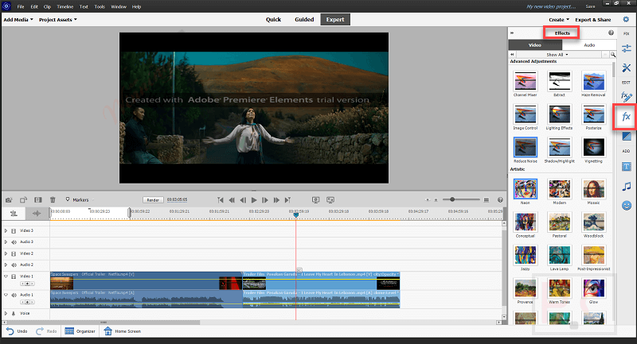Open the Music note icon in sidebar
Viewport: 637px width, 344px height.
(626, 186)
